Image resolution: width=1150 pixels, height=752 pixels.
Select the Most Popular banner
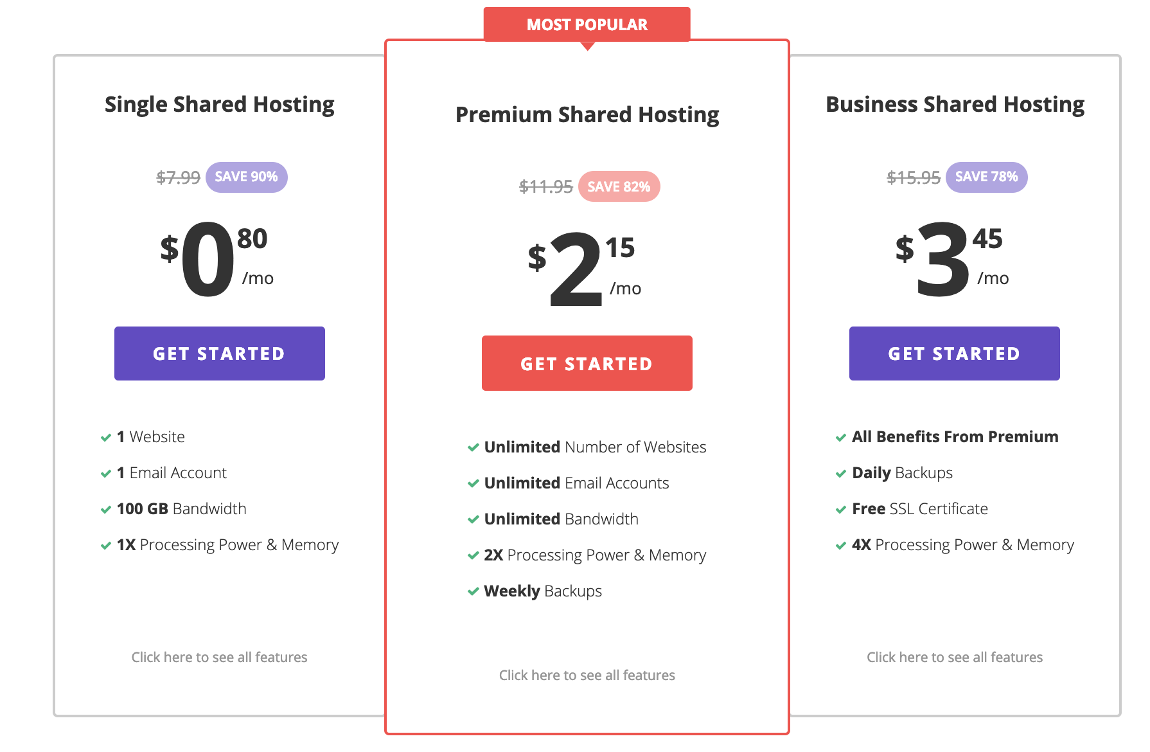[587, 24]
